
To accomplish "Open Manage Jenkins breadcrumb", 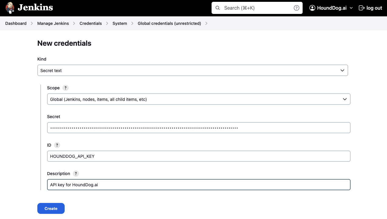I will [x=53, y=23].
